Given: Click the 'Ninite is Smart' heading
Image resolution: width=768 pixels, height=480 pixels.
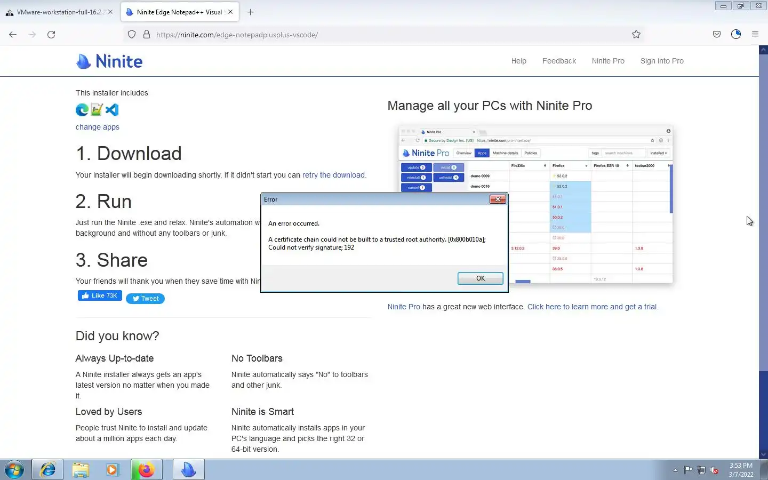Looking at the screenshot, I should click(262, 412).
